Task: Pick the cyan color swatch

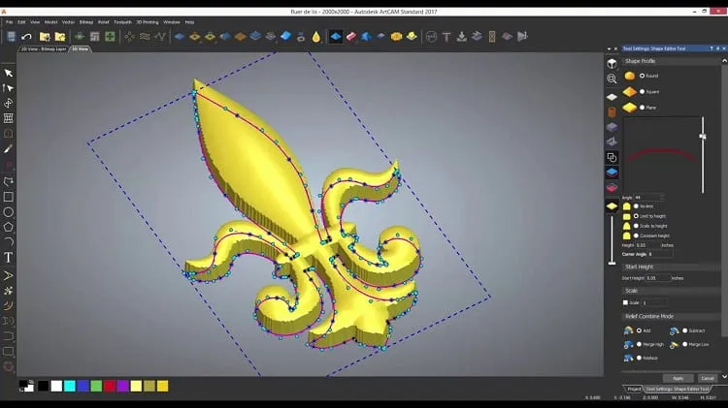Action: point(70,387)
